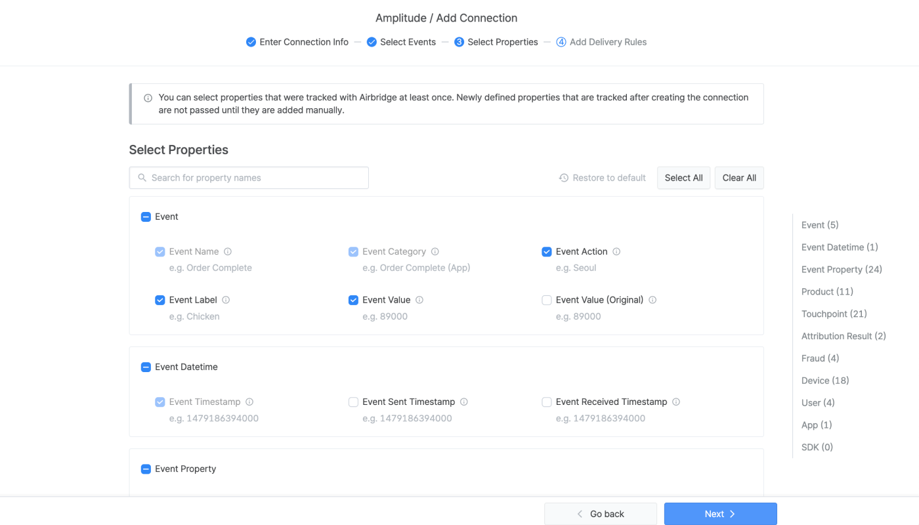The image size is (919, 525).
Task: Click info icon next to Event Timestamp
Action: (x=249, y=402)
